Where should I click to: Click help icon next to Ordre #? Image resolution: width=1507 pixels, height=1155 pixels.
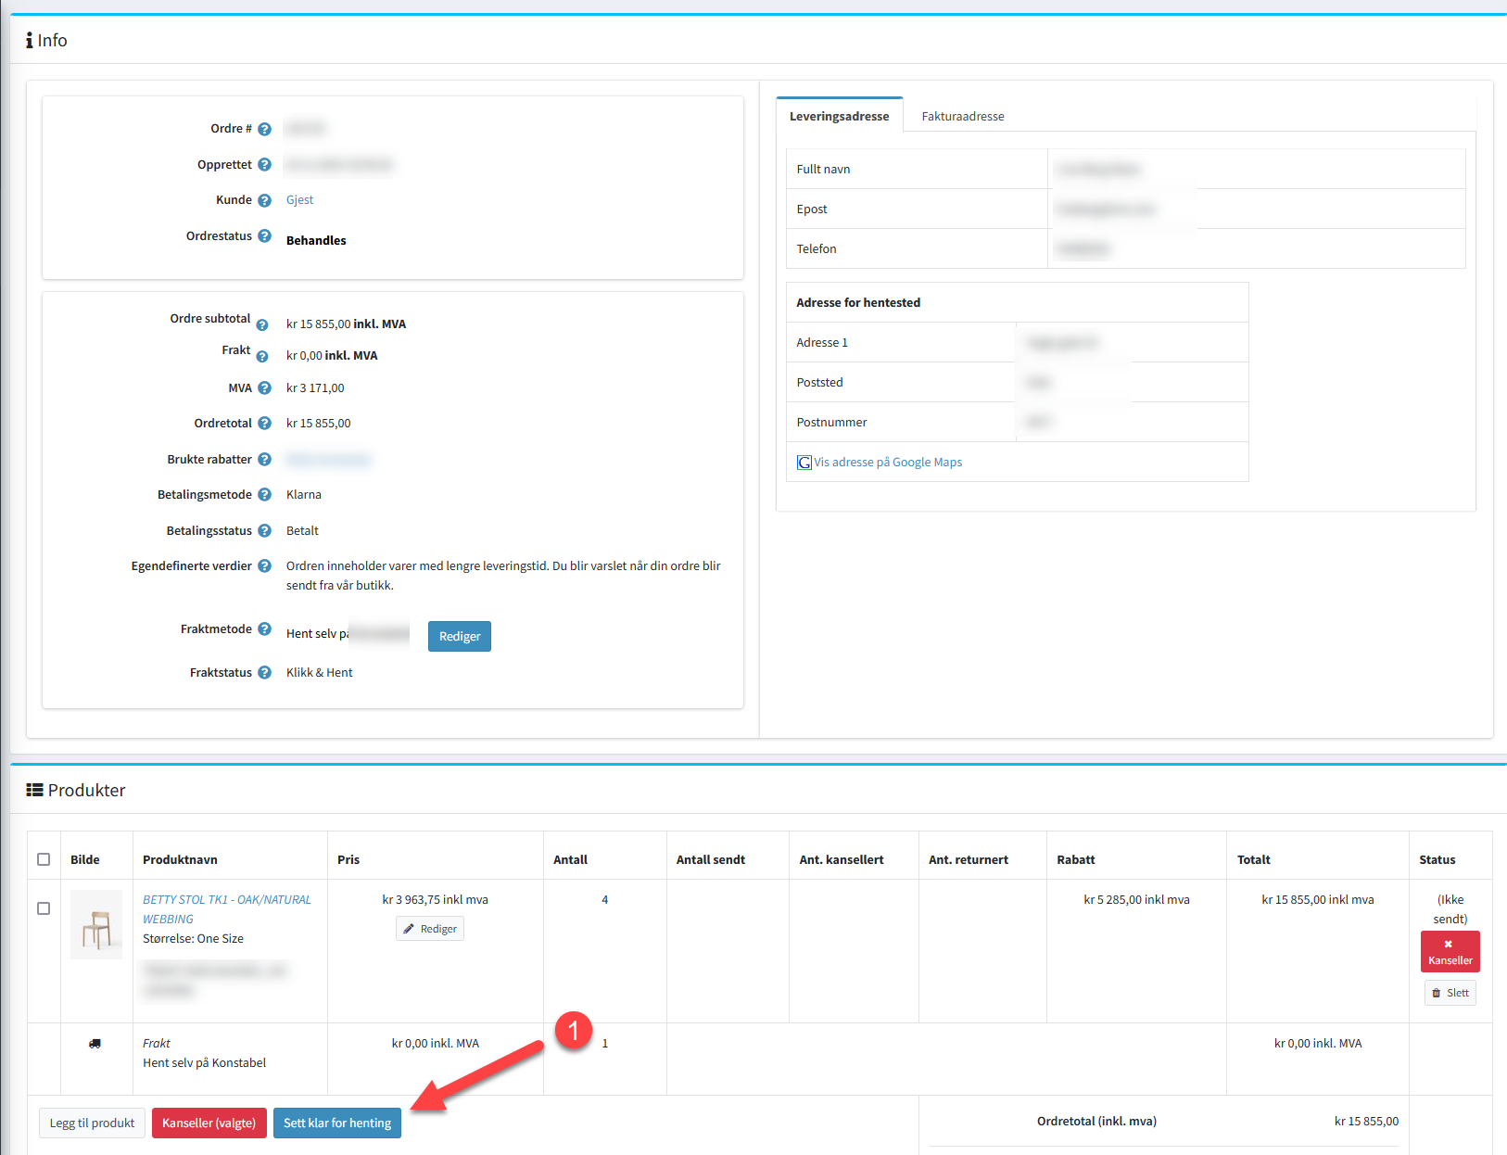click(x=264, y=130)
